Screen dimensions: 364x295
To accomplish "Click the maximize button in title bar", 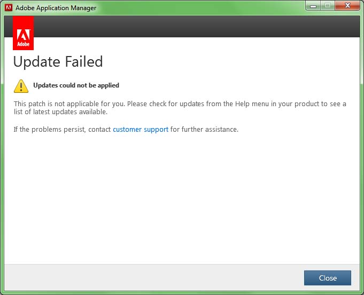I will (x=327, y=6).
